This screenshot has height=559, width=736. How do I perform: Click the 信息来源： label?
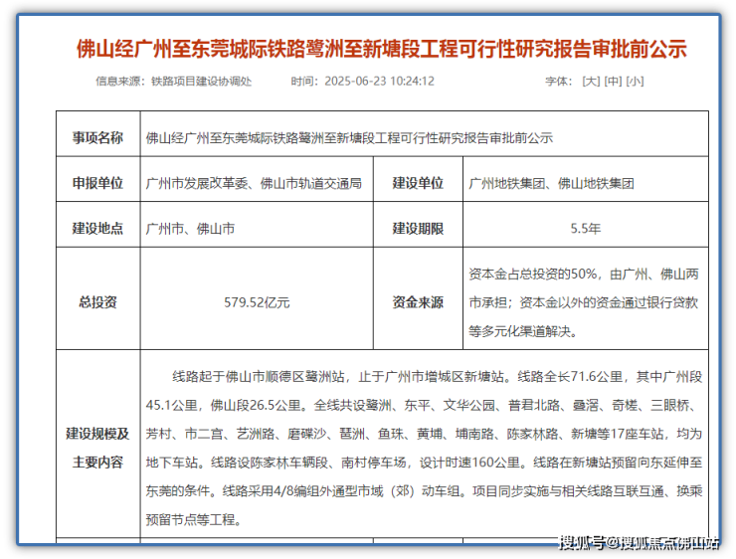[121, 82]
